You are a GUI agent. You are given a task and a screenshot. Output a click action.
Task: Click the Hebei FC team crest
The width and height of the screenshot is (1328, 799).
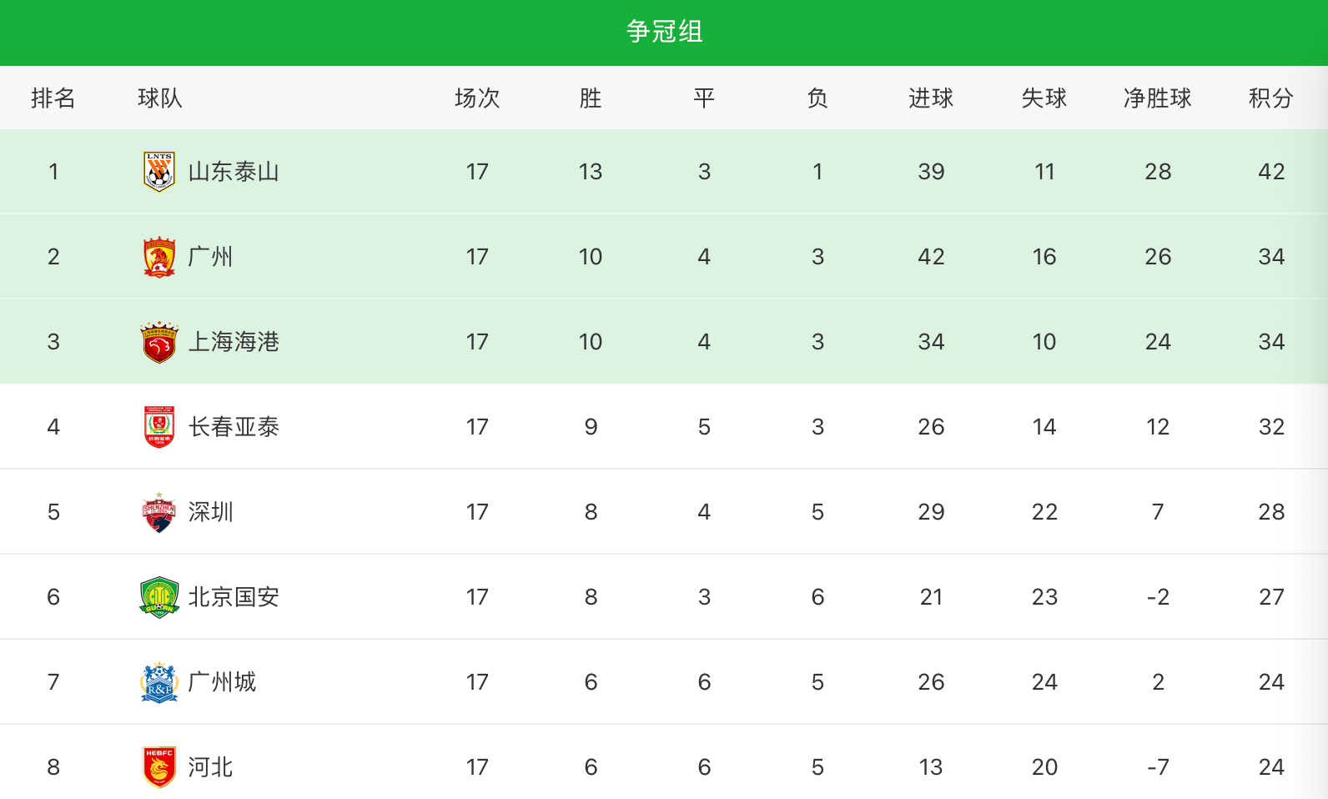[x=158, y=767]
